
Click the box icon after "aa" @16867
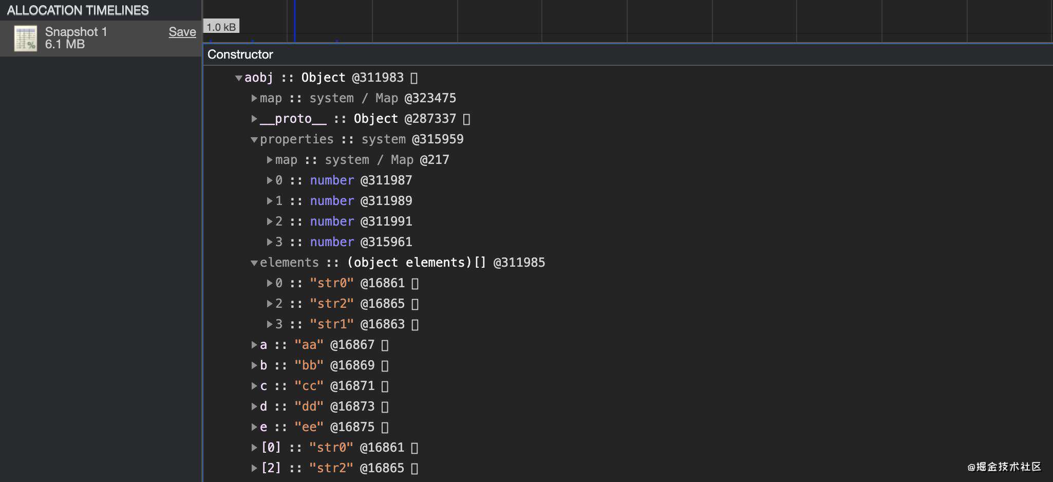(x=385, y=345)
